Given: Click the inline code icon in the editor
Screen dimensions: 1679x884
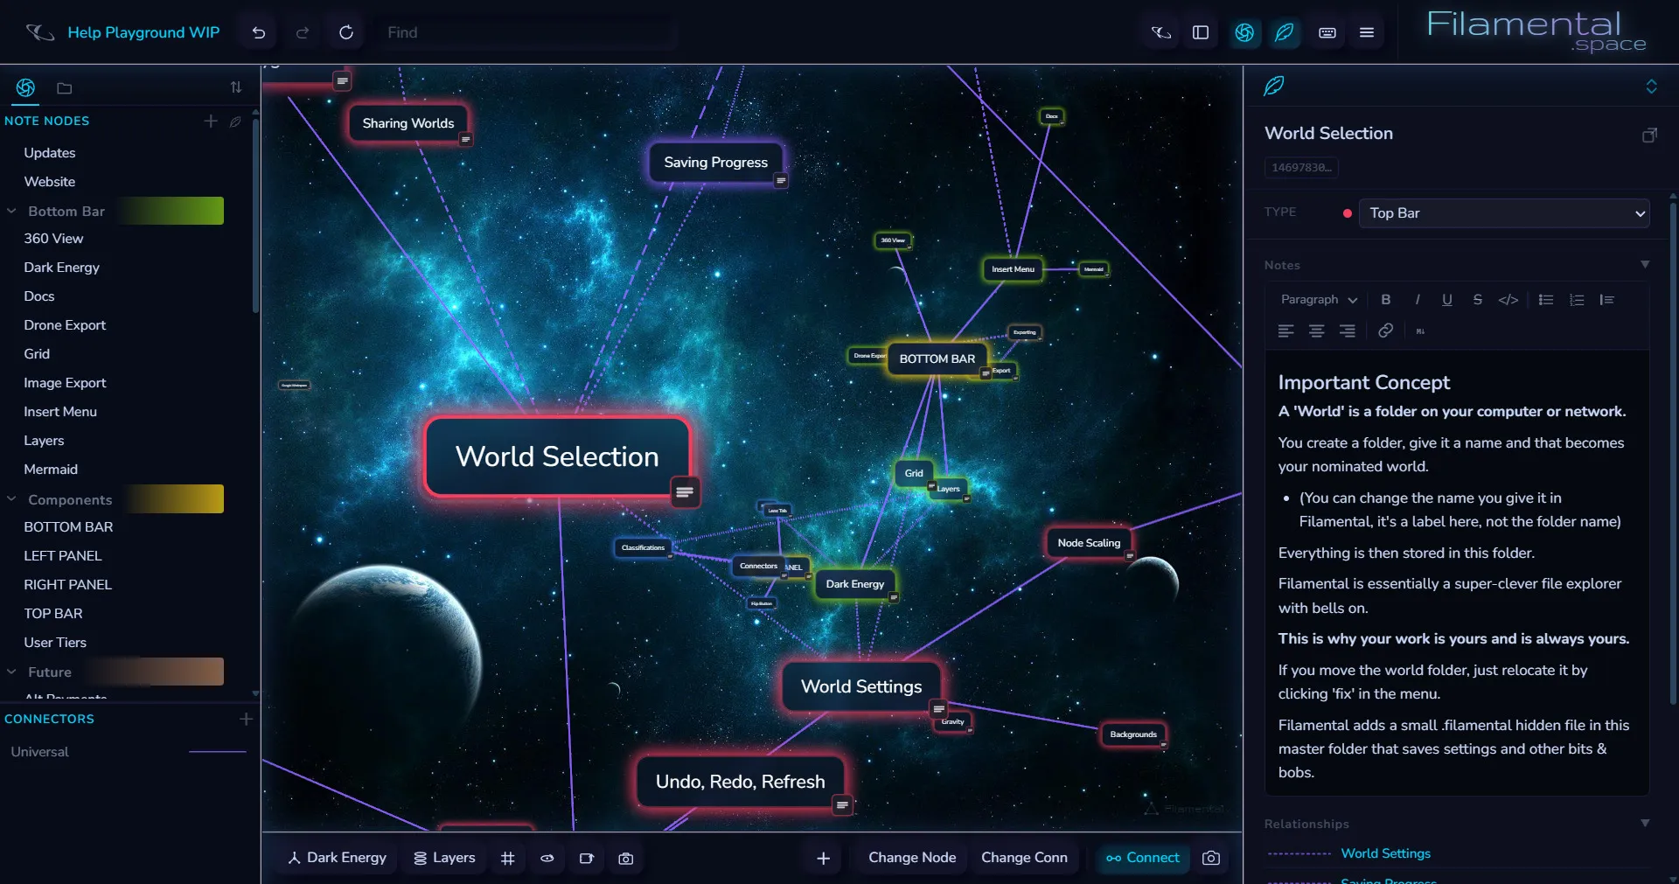Looking at the screenshot, I should tap(1508, 299).
